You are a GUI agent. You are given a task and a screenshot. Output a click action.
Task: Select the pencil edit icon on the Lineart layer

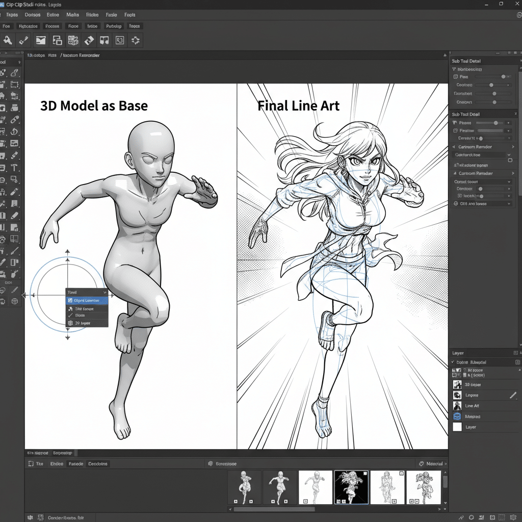coord(513,395)
